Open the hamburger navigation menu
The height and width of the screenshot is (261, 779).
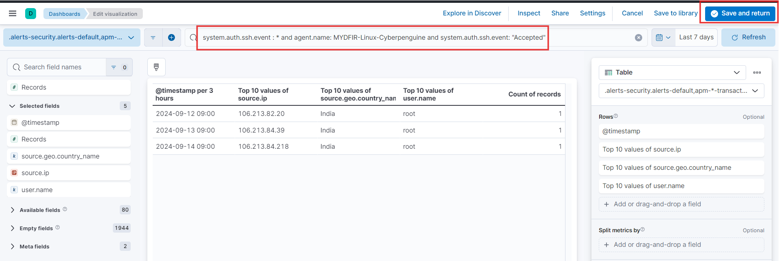[x=13, y=13]
